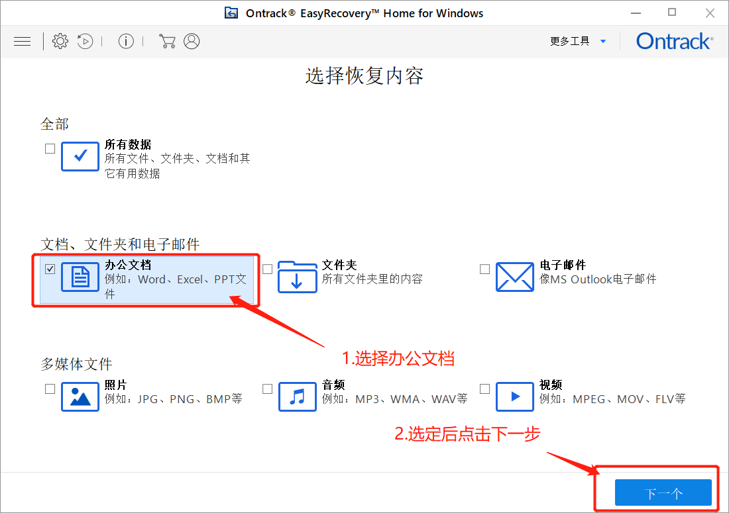Click the 全部 section heading

[x=55, y=124]
